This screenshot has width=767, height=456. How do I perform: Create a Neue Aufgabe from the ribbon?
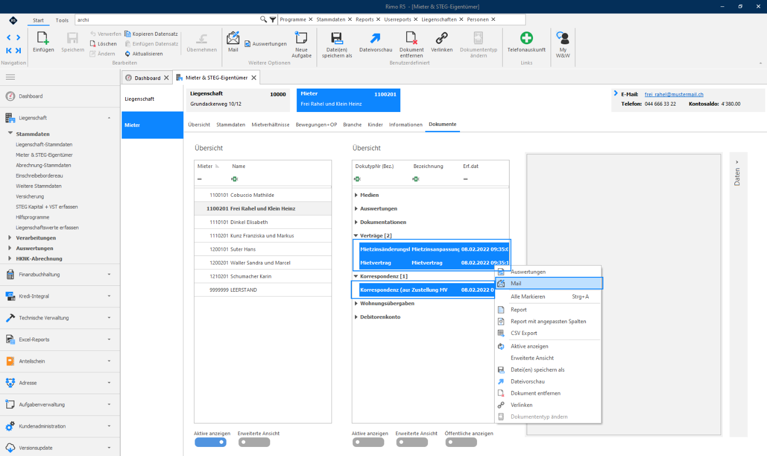(x=301, y=45)
